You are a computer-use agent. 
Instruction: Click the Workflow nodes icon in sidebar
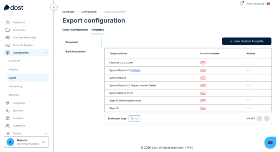pyautogui.click(x=8, y=111)
